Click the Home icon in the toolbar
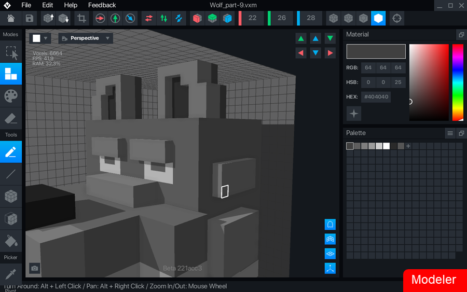The image size is (467, 292). [x=10, y=18]
